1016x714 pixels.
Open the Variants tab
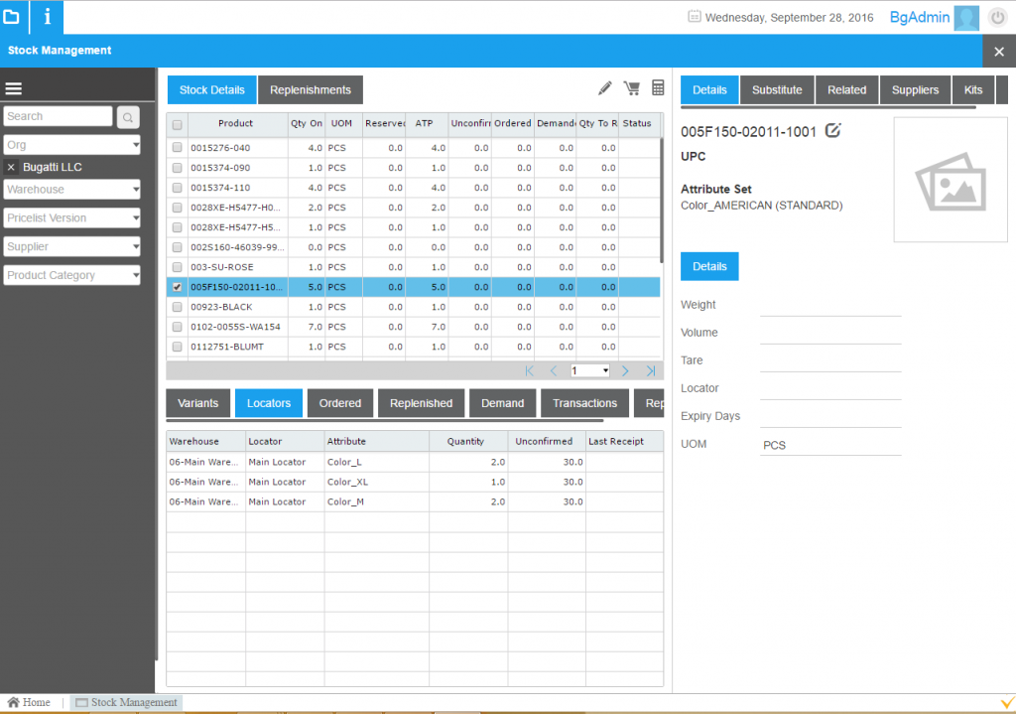197,403
